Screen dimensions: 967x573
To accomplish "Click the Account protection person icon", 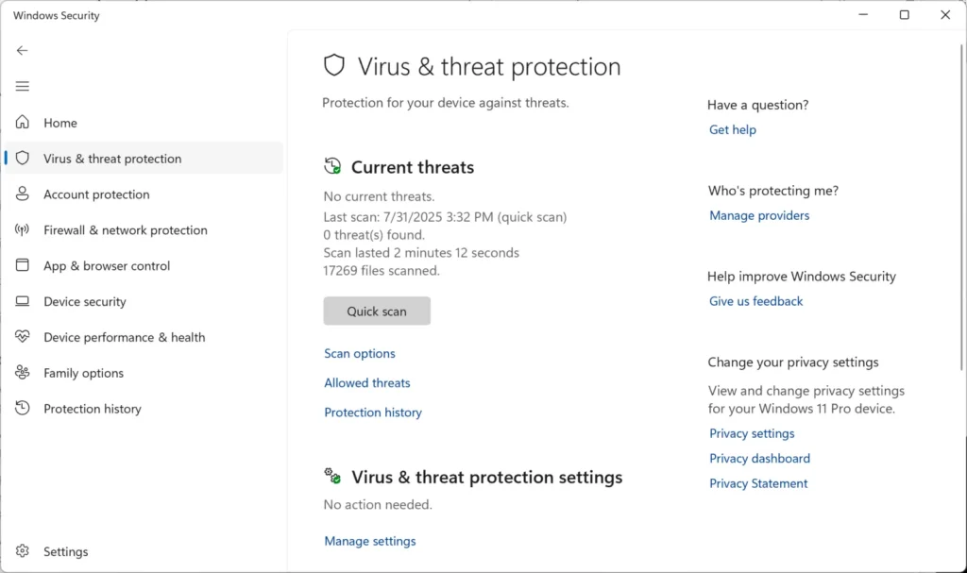I will 22,194.
